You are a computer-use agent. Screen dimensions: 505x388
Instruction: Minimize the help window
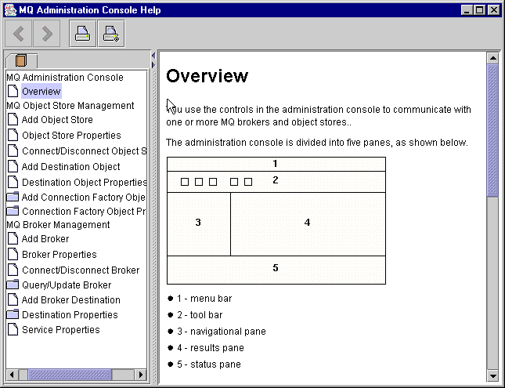[x=467, y=10]
